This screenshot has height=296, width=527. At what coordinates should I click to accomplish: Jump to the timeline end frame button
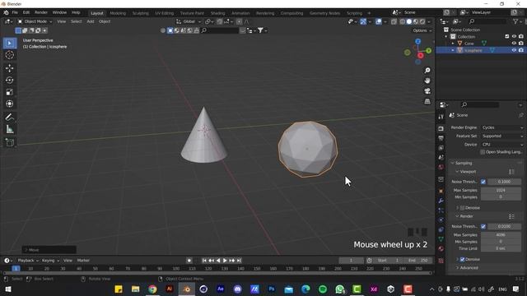pyautogui.click(x=239, y=261)
